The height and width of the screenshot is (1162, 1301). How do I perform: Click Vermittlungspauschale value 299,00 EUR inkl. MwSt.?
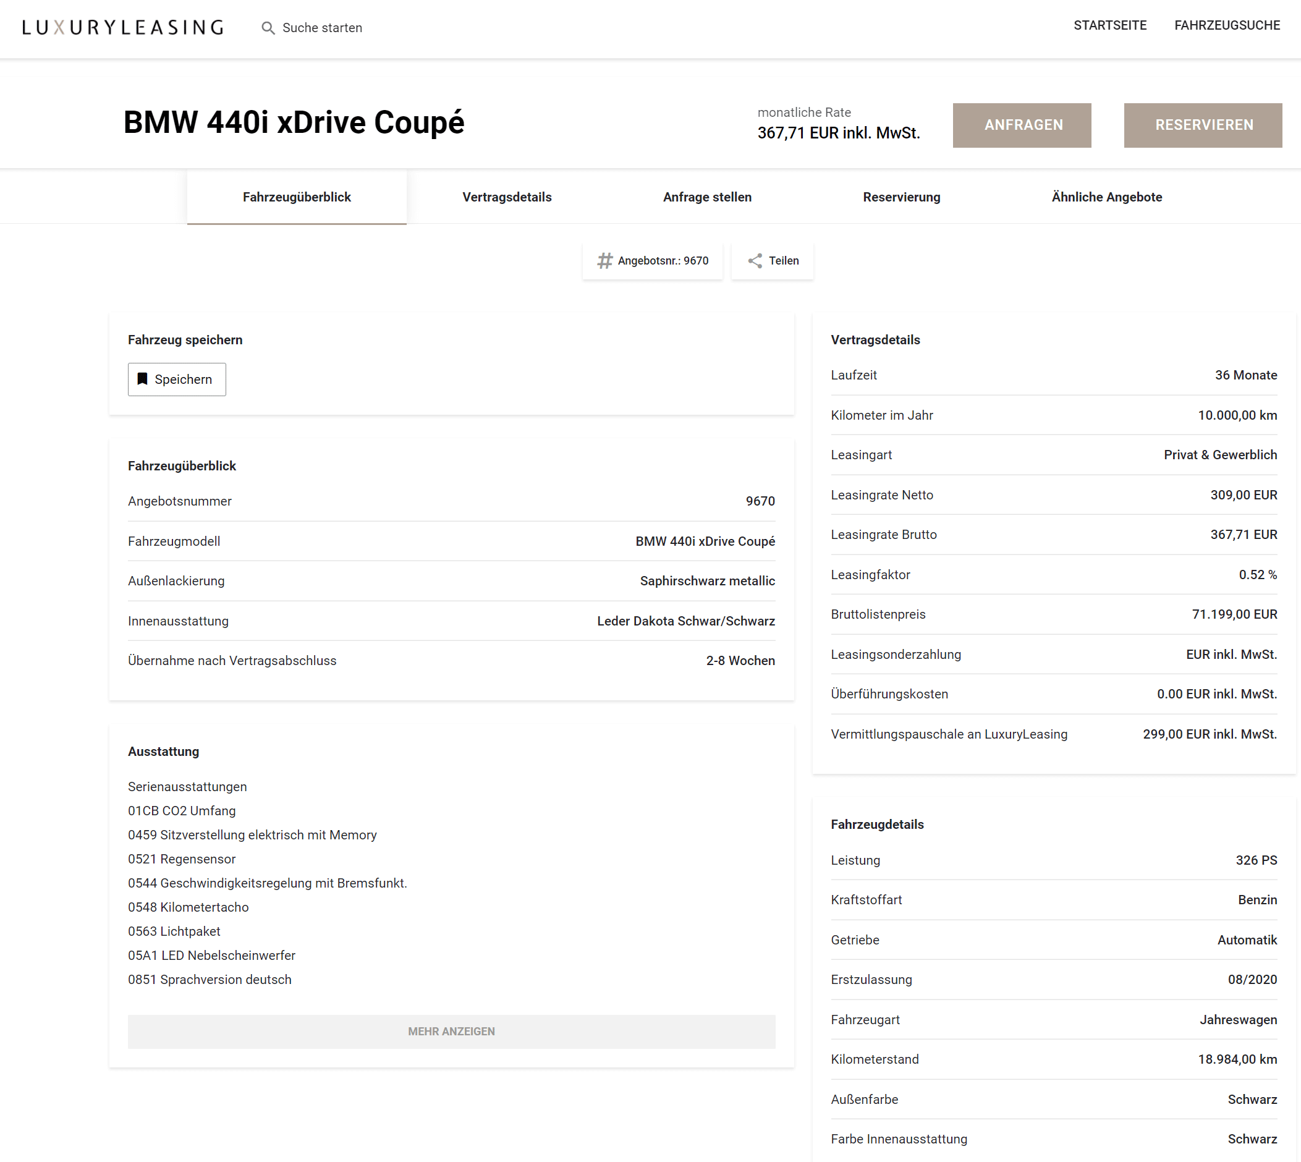point(1210,734)
